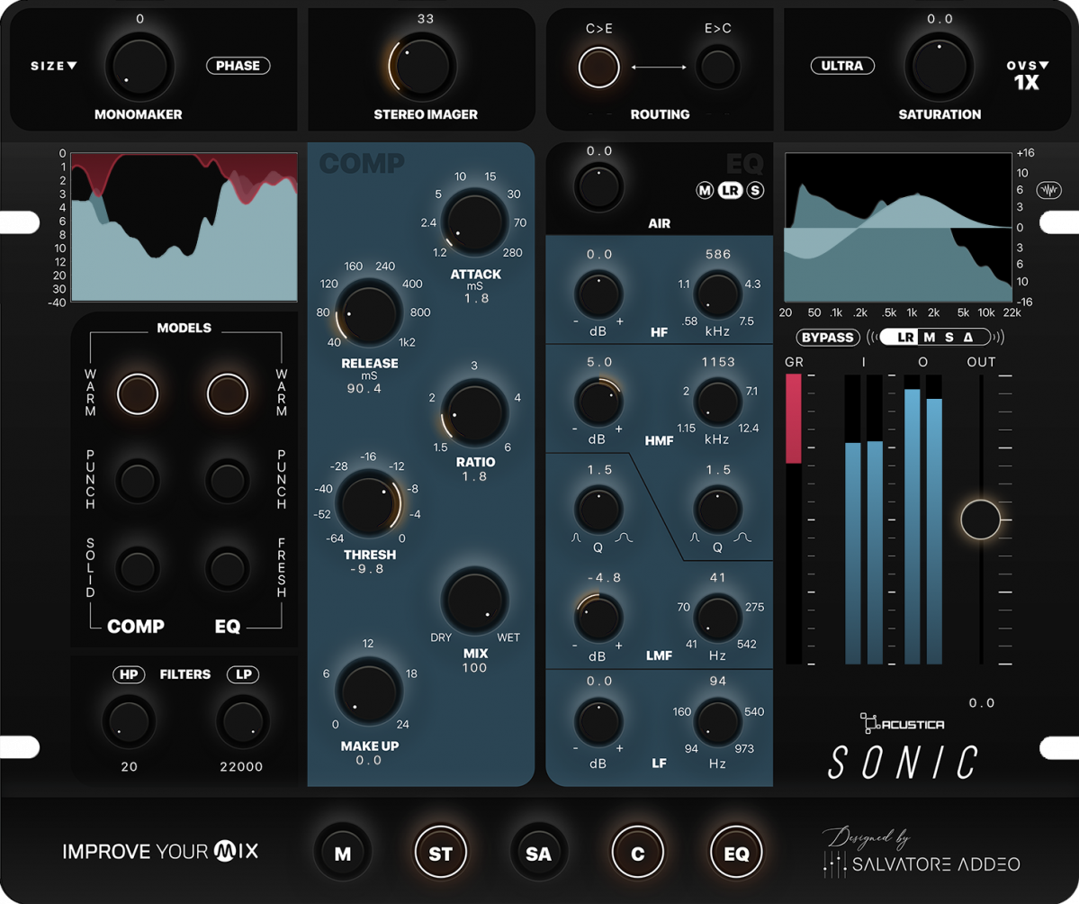
Task: Click the compressor THRESH knob
Action: pyautogui.click(x=370, y=504)
